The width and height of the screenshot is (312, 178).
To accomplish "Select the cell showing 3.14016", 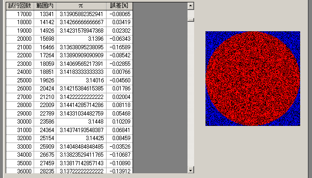I will [x=81, y=80].
